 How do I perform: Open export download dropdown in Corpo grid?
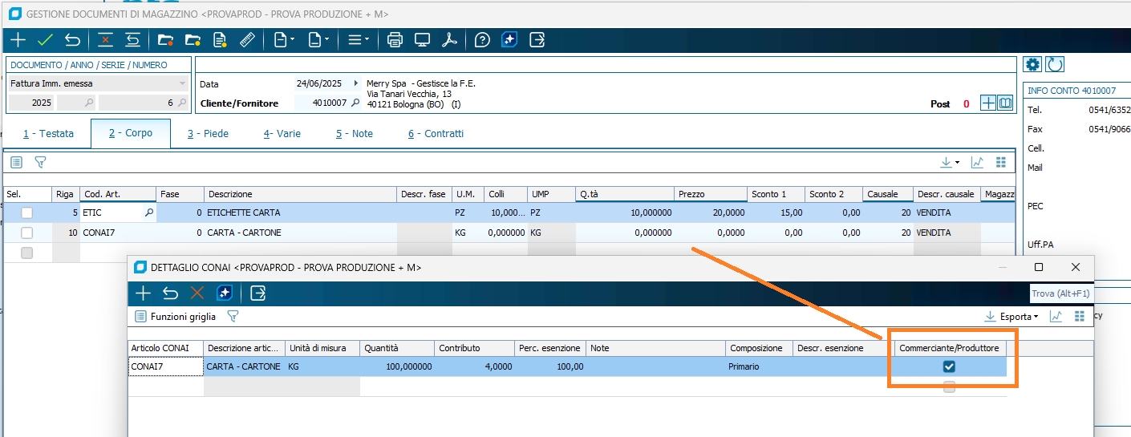pos(951,162)
